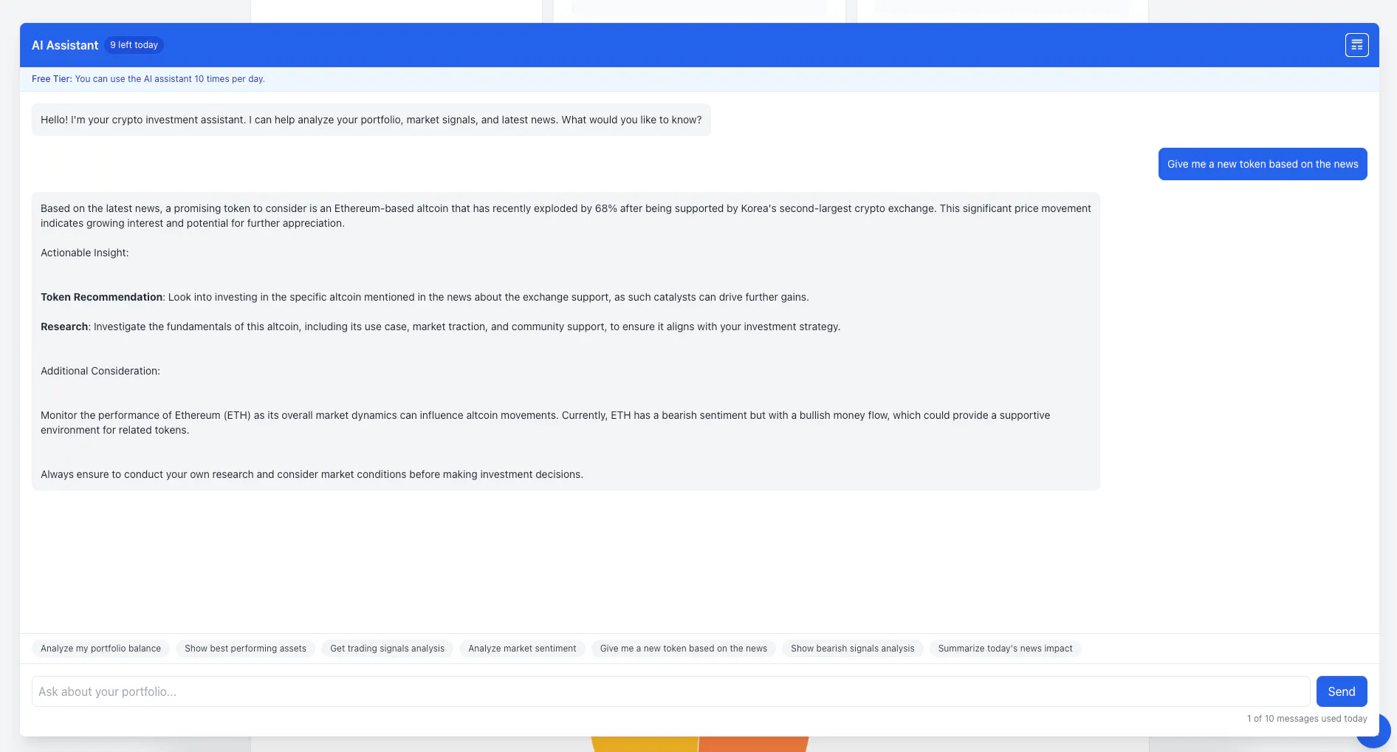Image resolution: width=1397 pixels, height=752 pixels.
Task: Click 'Summarize today's news impact' chip
Action: coord(1005,649)
